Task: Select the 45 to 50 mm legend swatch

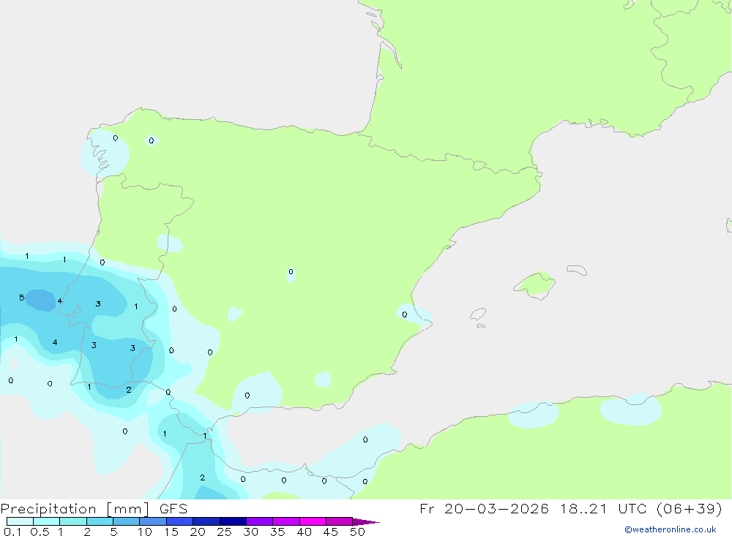Action: point(340,521)
